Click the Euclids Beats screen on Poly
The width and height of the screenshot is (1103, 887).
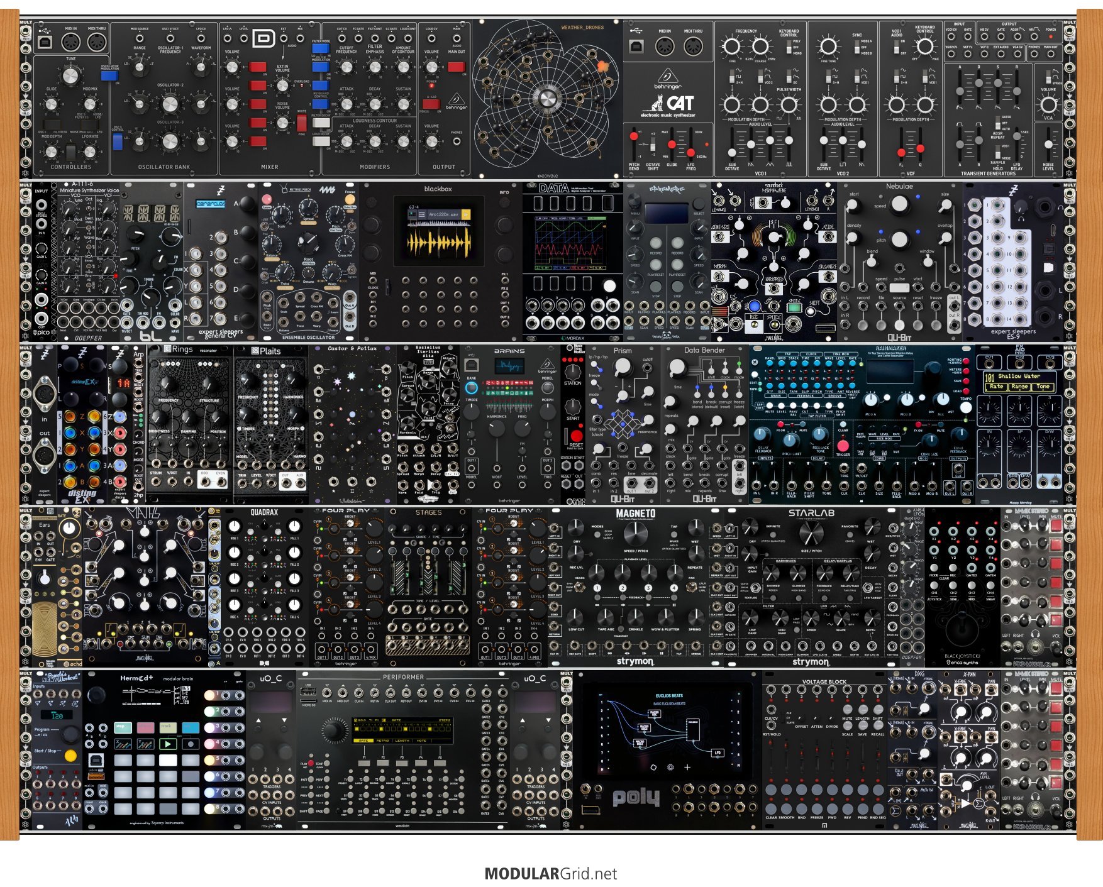pos(669,730)
